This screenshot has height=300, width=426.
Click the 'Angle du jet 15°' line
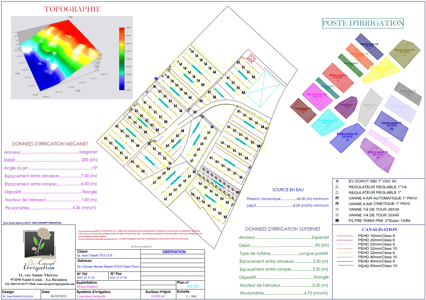point(51,168)
